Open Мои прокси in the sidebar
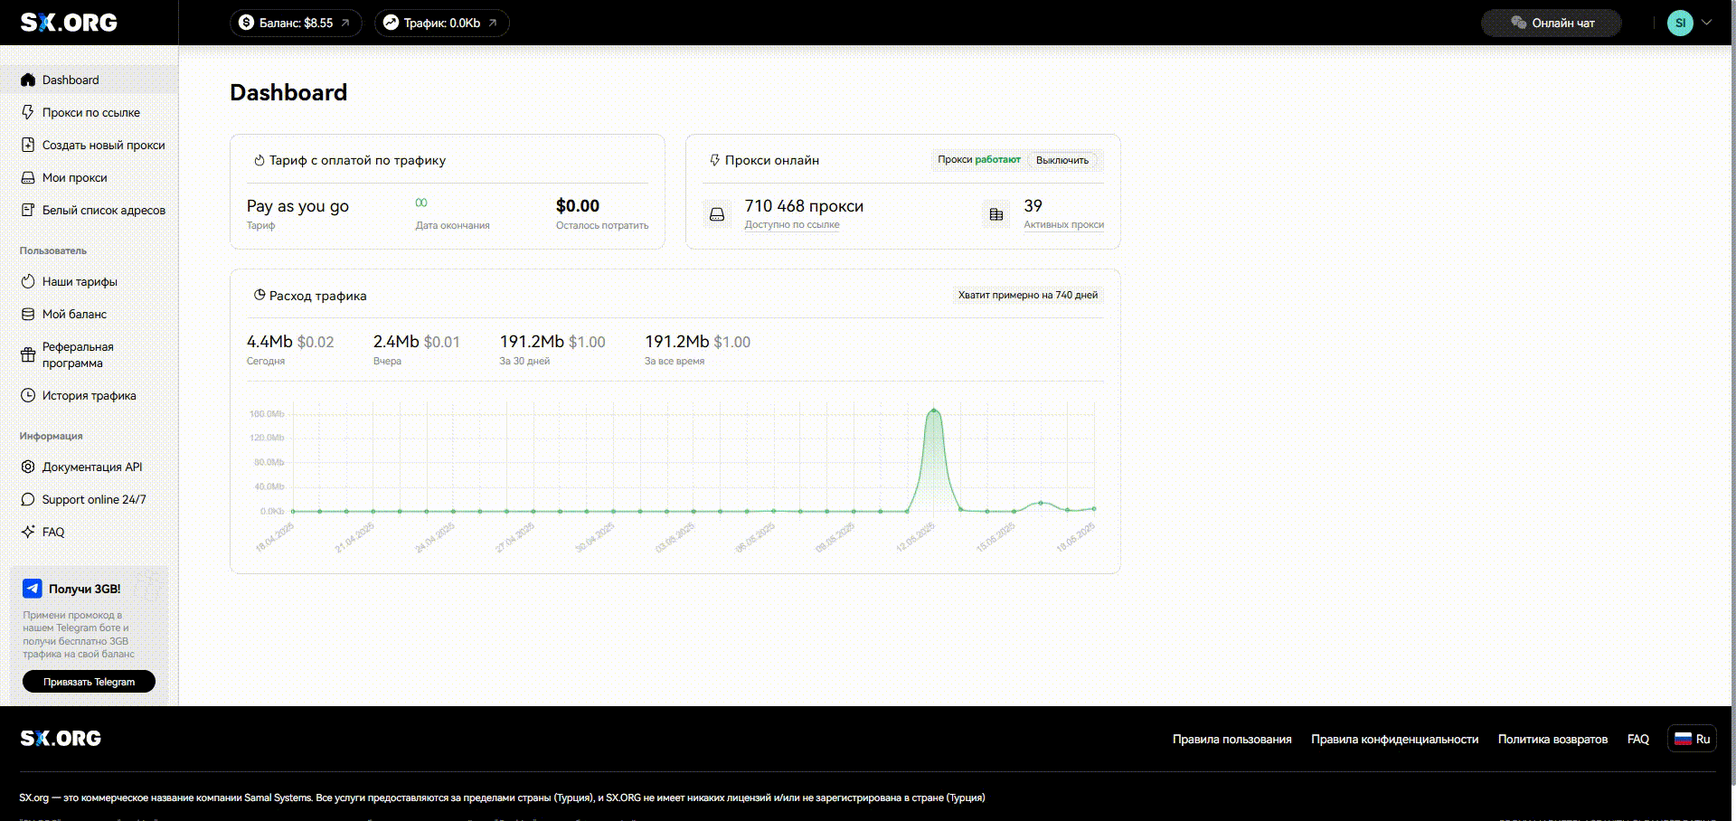Viewport: 1736px width, 821px height. point(74,177)
